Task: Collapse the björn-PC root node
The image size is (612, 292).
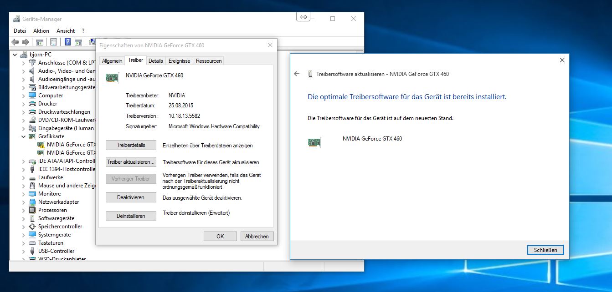Action: (15, 55)
